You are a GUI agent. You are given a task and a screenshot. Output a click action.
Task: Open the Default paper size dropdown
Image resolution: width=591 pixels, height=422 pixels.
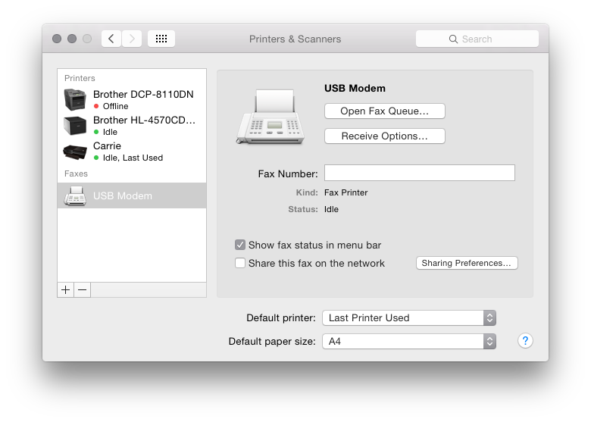[409, 342]
